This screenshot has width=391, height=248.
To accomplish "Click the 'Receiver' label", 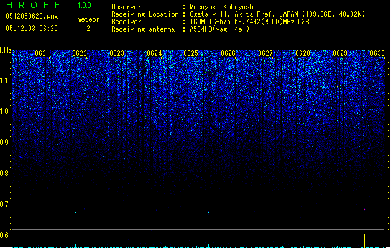I will click(126, 22).
